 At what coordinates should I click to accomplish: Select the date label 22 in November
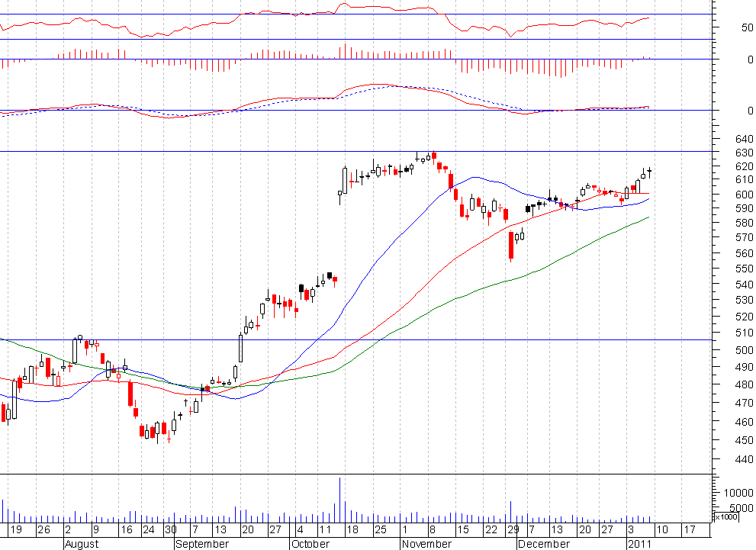coord(491,529)
